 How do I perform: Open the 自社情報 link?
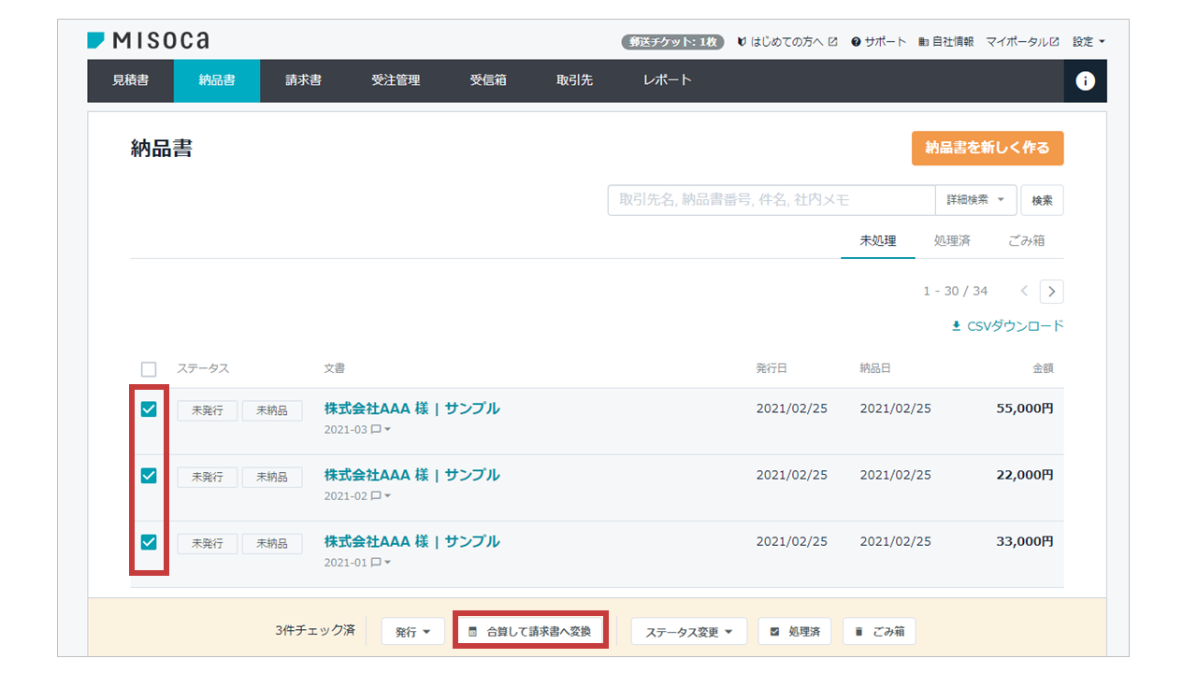(x=945, y=42)
